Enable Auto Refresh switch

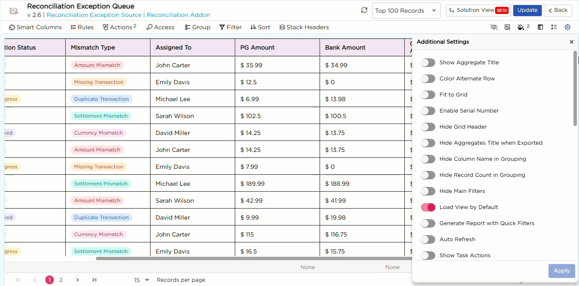click(428, 239)
